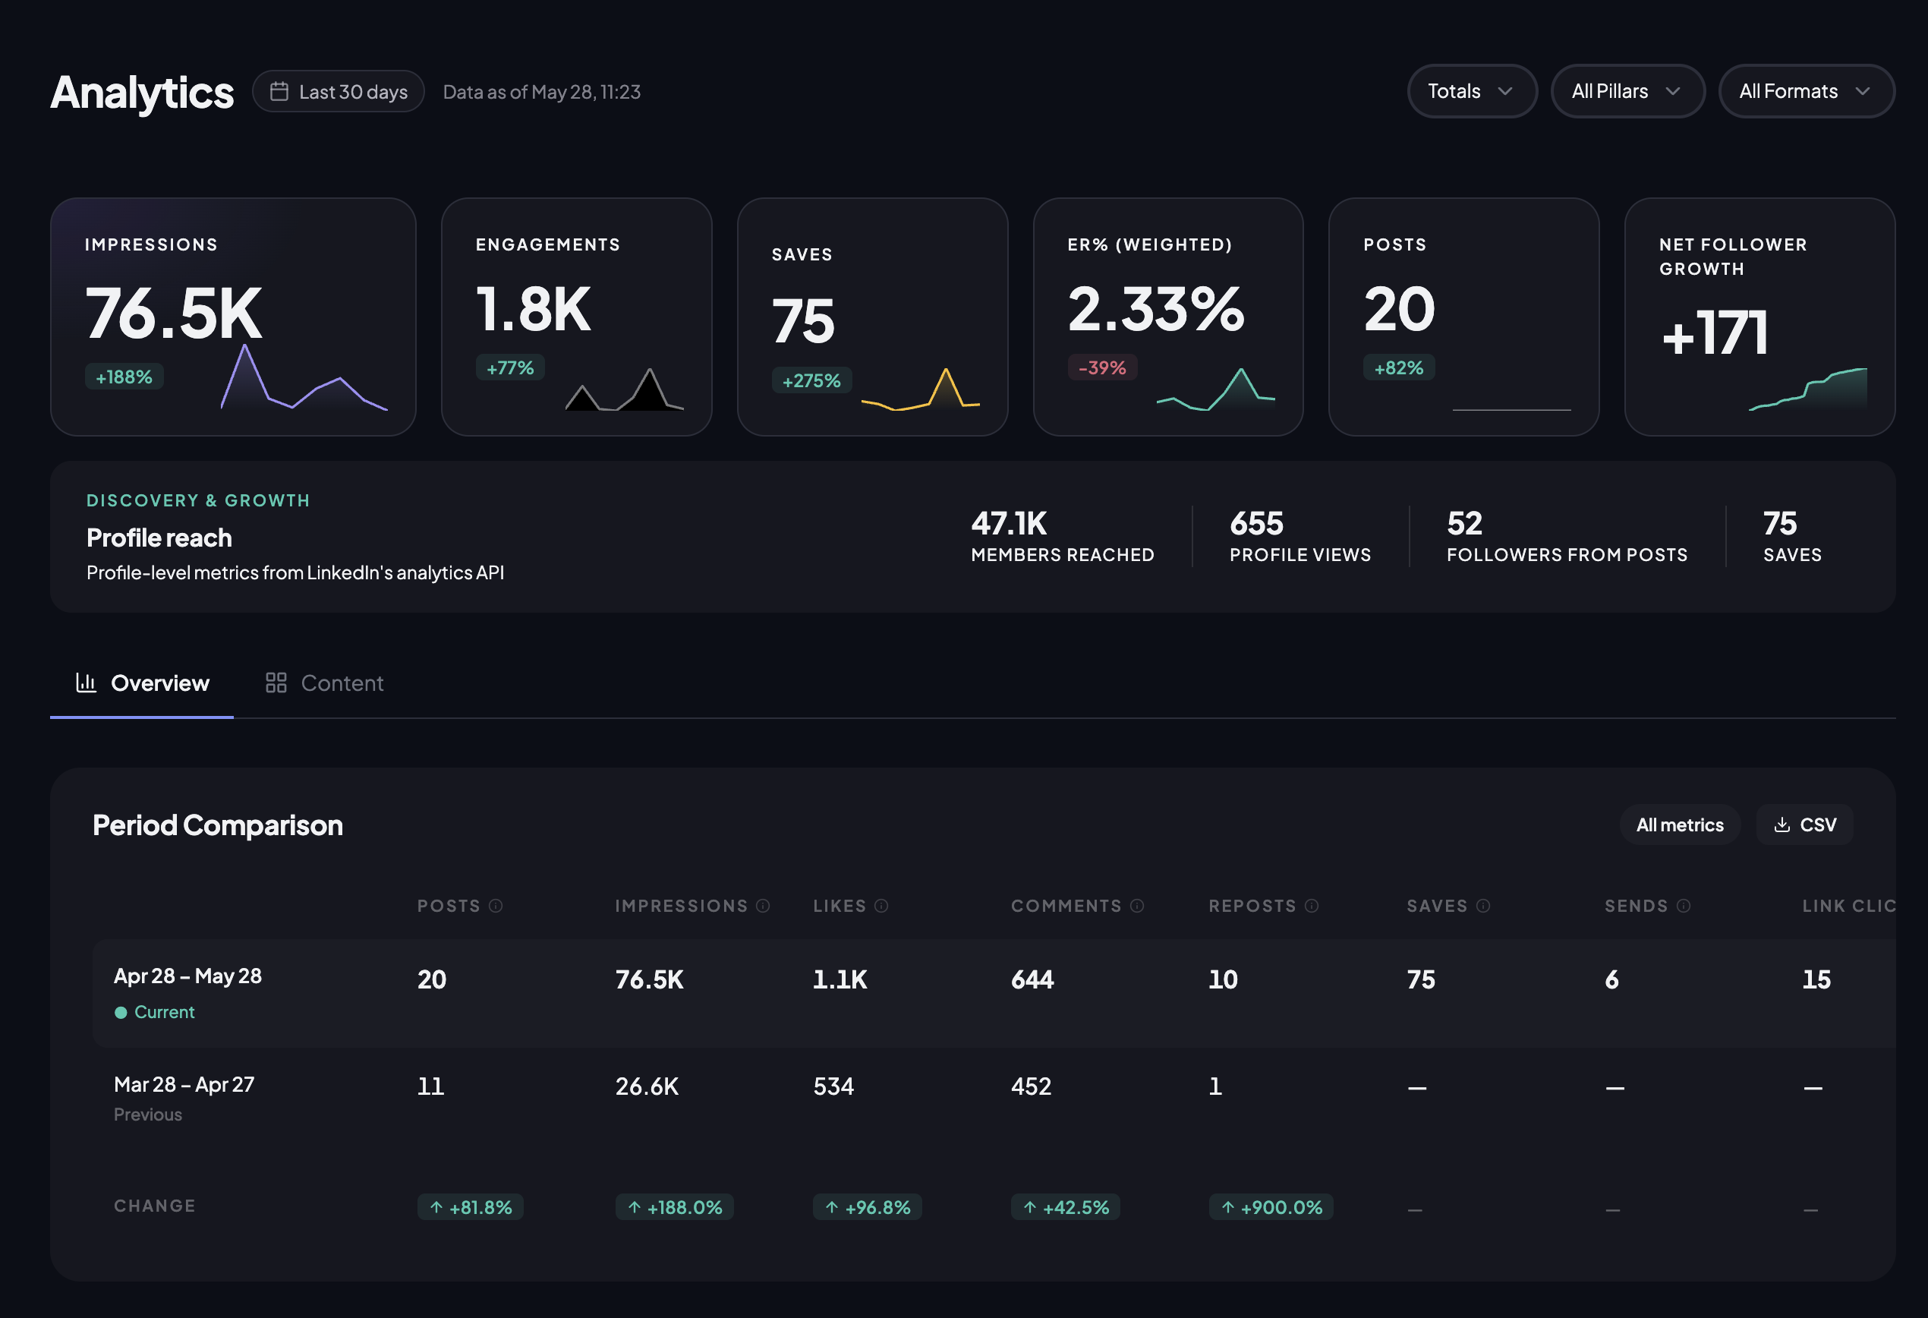Image resolution: width=1928 pixels, height=1318 pixels.
Task: Open the Impressions 76.5K card
Action: [x=233, y=317]
